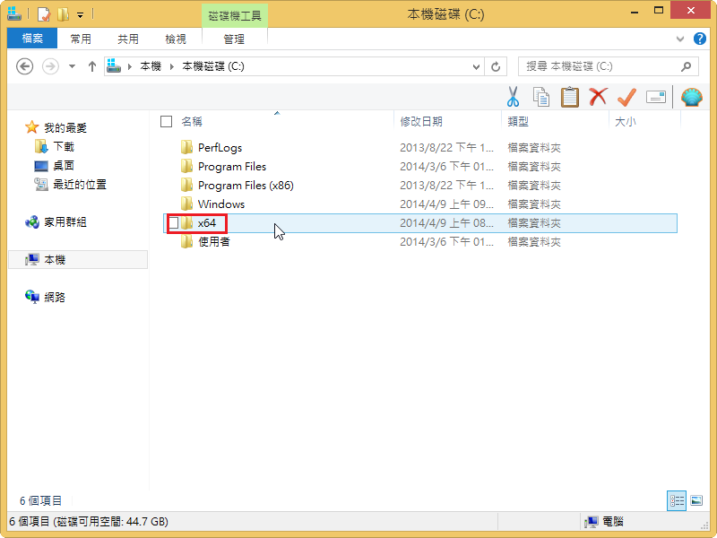Click the orange checkmark Properties icon
This screenshot has height=538, width=717.
click(626, 97)
